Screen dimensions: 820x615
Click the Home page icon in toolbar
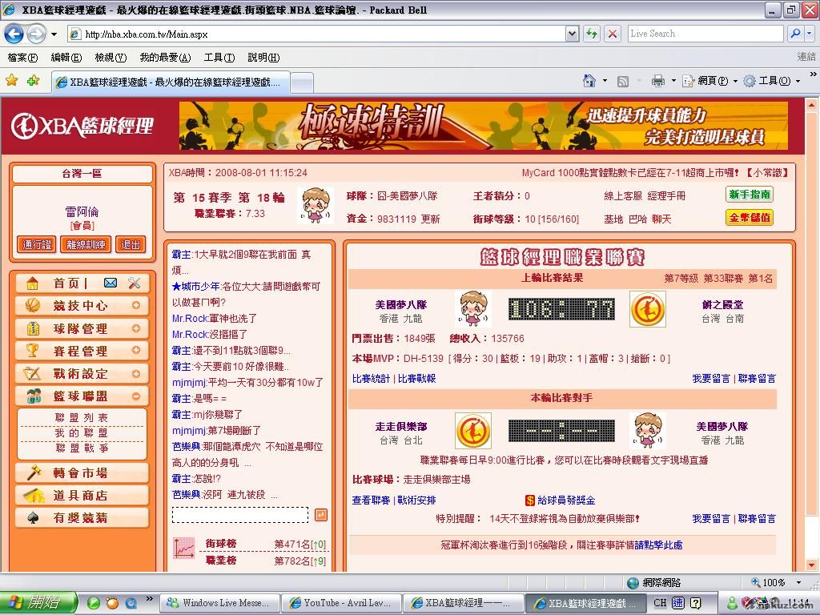pyautogui.click(x=589, y=81)
